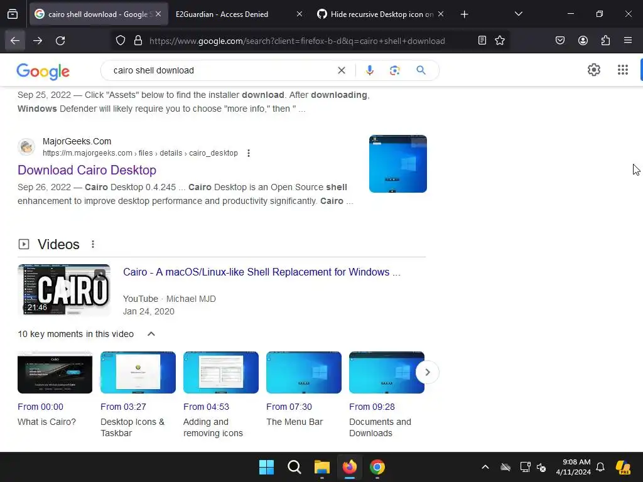Screen dimensions: 643x482
Task: Start Google voice search microphone
Action: [x=369, y=70]
